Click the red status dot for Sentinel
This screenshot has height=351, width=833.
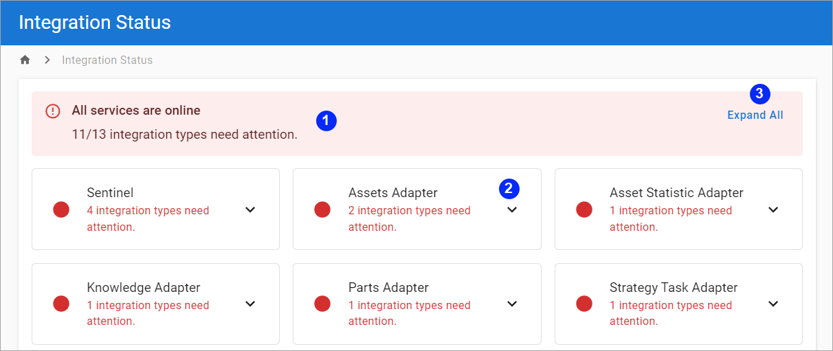click(x=61, y=210)
